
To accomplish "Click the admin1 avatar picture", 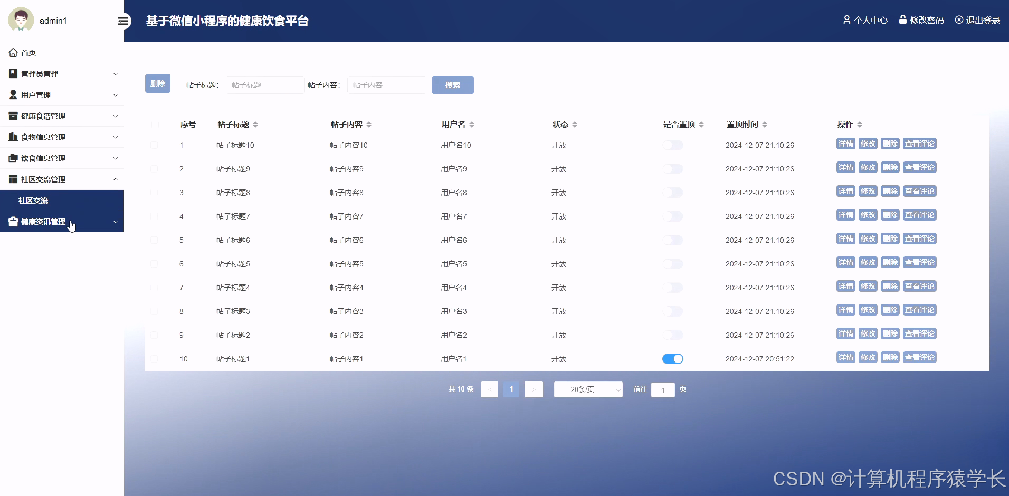I will tap(21, 19).
